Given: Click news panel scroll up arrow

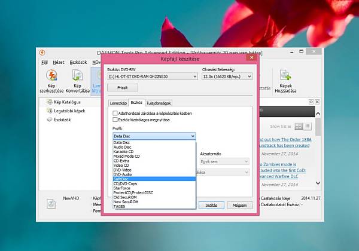Looking at the screenshot, I should click(x=318, y=114).
